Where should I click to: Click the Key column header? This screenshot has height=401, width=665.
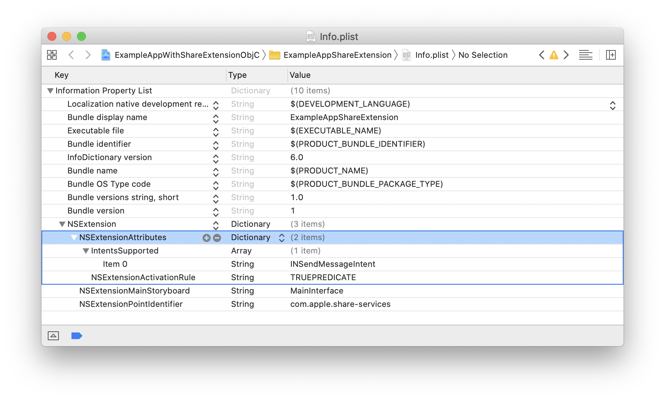click(x=61, y=75)
